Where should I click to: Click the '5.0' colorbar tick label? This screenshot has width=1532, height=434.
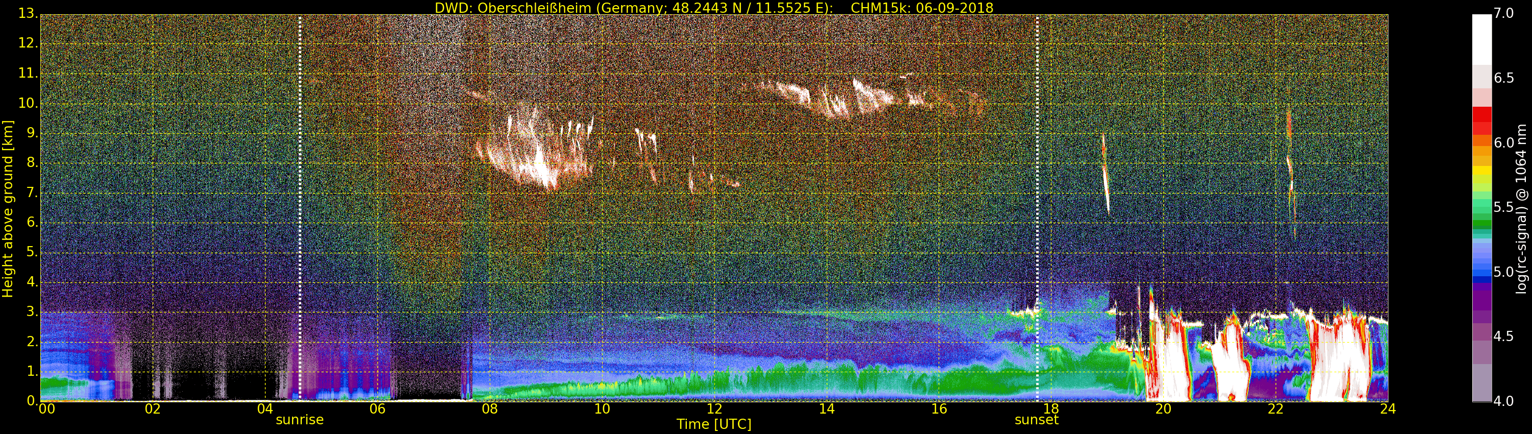pyautogui.click(x=1503, y=272)
